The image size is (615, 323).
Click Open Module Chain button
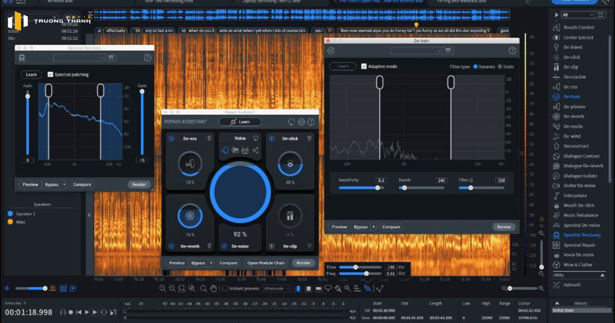(266, 263)
